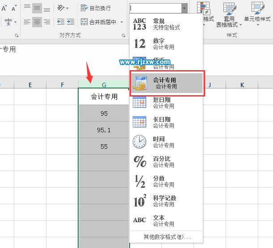The width and height of the screenshot is (273, 248).
Task: Open the font group dialog launcher
Action: tap(17, 36)
